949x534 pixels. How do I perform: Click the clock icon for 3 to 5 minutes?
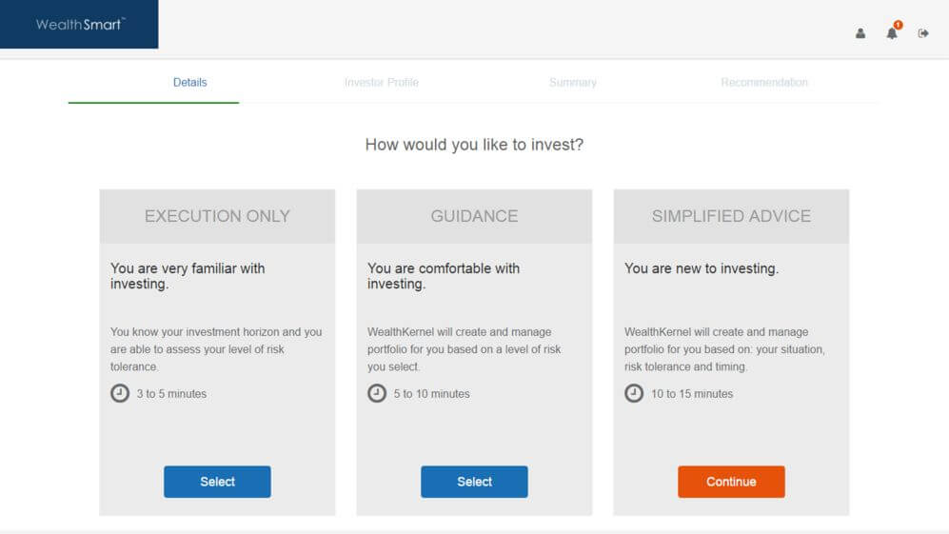120,393
